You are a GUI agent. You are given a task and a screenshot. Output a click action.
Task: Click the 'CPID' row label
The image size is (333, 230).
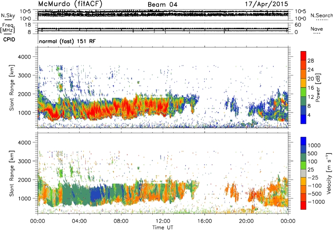9,39
